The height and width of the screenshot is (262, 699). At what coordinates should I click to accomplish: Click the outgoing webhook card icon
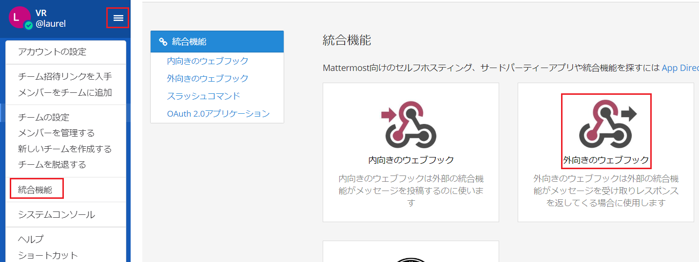coord(607,123)
